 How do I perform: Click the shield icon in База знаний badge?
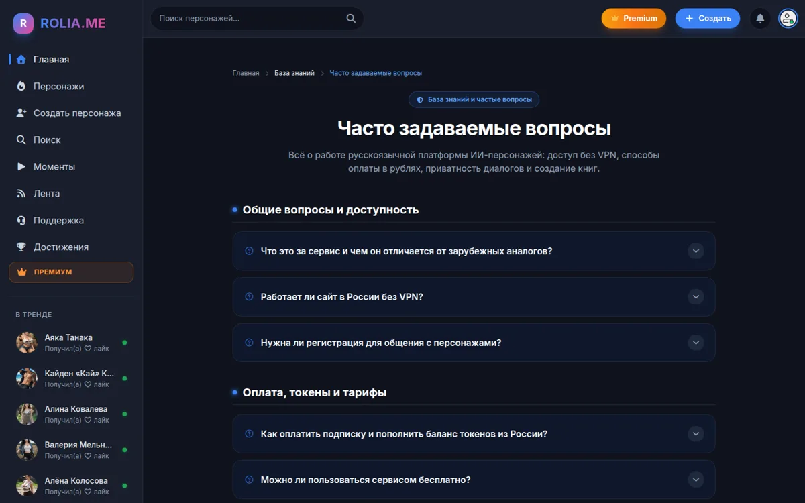coord(420,99)
